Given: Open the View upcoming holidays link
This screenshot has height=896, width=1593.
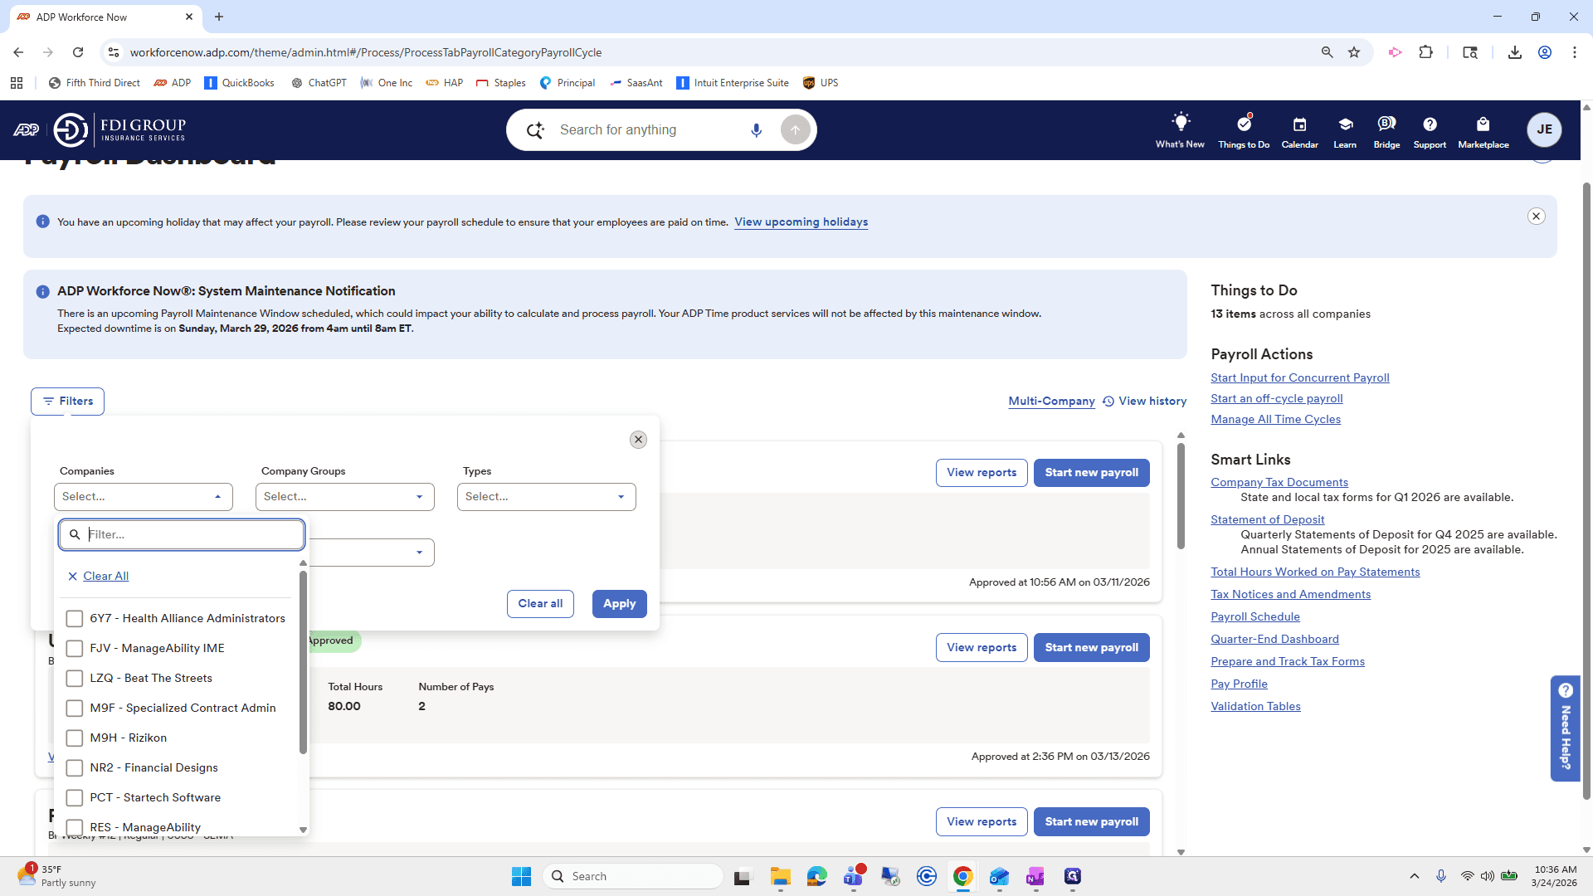Looking at the screenshot, I should click(801, 222).
